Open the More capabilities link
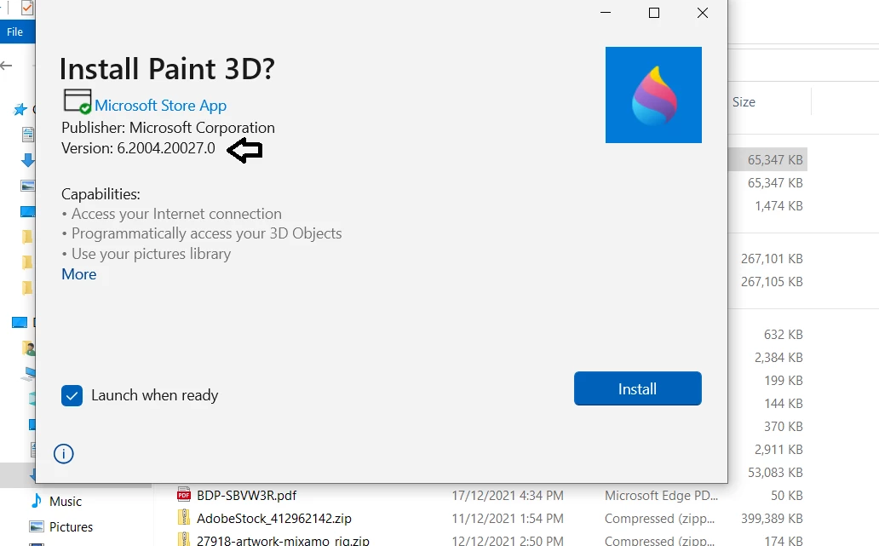Screen dimensions: 879x546 (x=79, y=274)
